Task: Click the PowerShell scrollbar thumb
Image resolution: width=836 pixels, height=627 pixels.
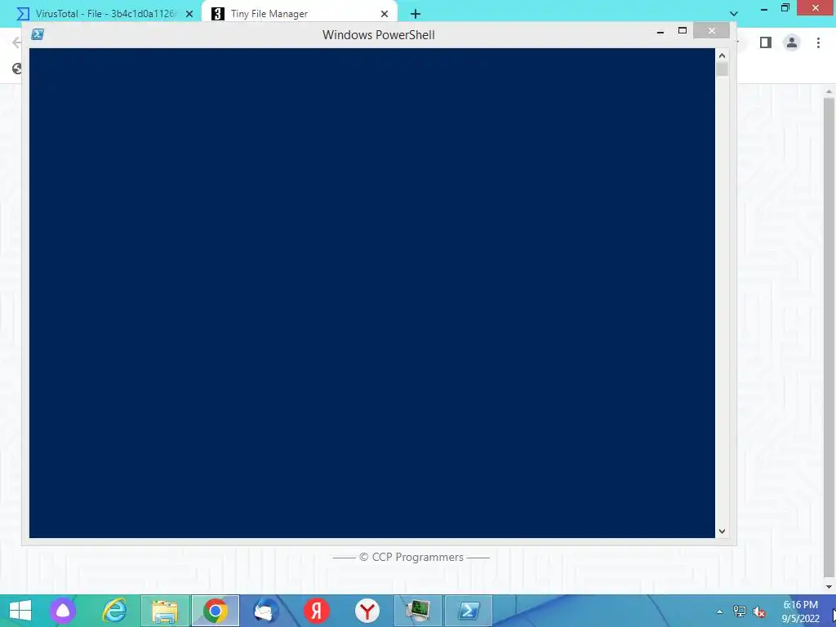Action: click(722, 69)
